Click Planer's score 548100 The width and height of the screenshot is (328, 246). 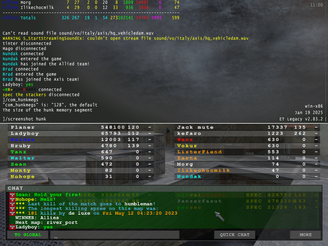point(113,127)
